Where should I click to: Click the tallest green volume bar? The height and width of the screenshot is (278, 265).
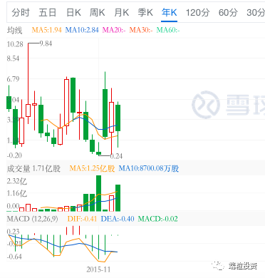coord(98,193)
